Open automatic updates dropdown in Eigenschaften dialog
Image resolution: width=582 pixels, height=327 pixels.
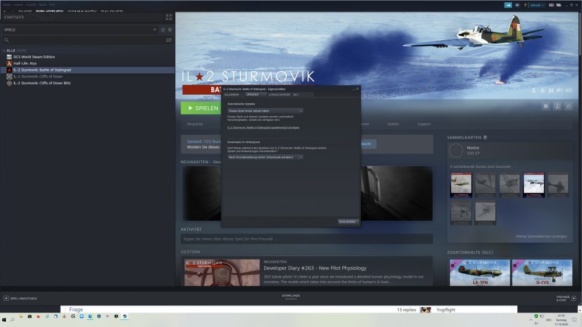point(265,111)
